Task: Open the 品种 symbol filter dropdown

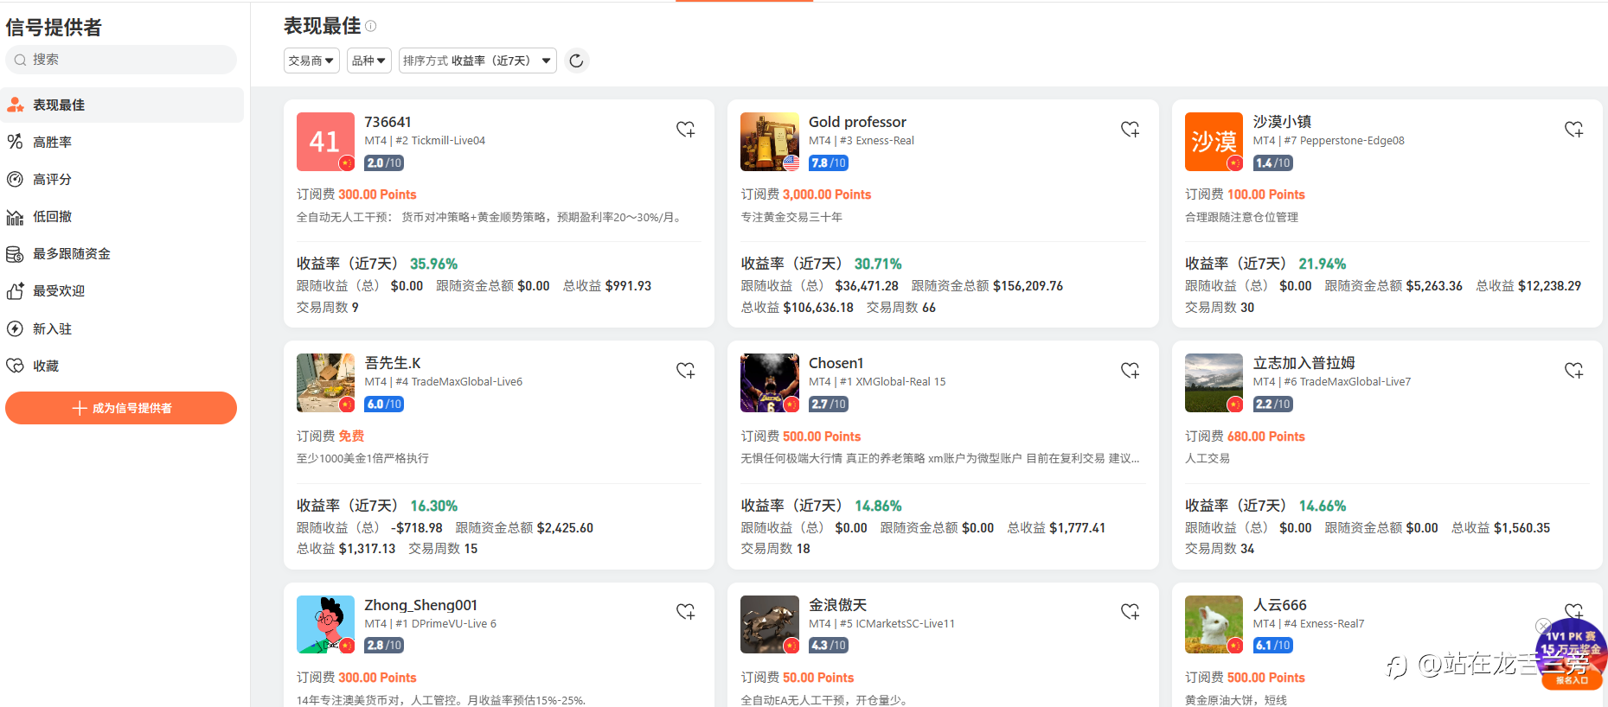Action: (369, 61)
